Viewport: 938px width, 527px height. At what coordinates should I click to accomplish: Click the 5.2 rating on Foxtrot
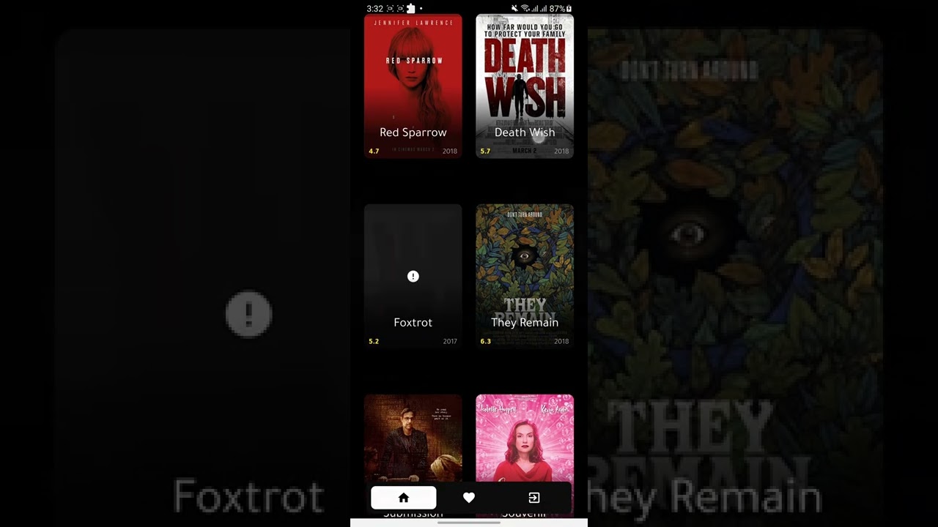[374, 342]
